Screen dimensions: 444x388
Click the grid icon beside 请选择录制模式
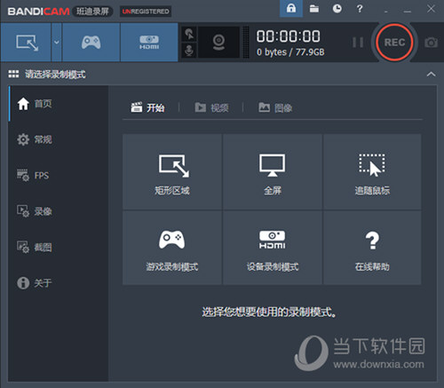[13, 74]
